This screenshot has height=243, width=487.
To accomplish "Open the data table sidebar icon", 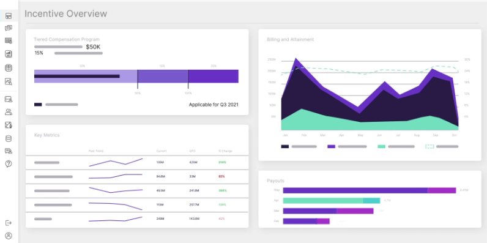I will click(x=9, y=41).
